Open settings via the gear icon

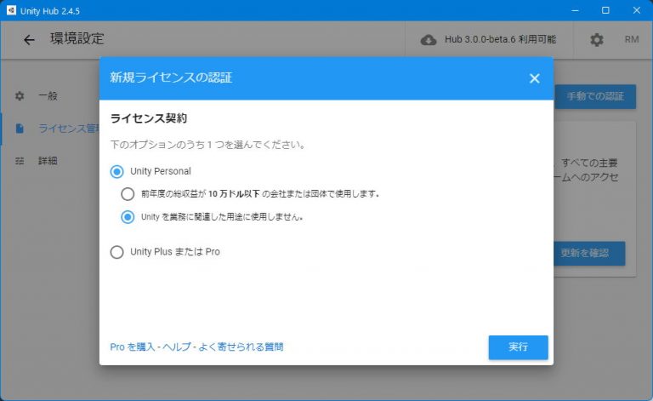pyautogui.click(x=596, y=40)
